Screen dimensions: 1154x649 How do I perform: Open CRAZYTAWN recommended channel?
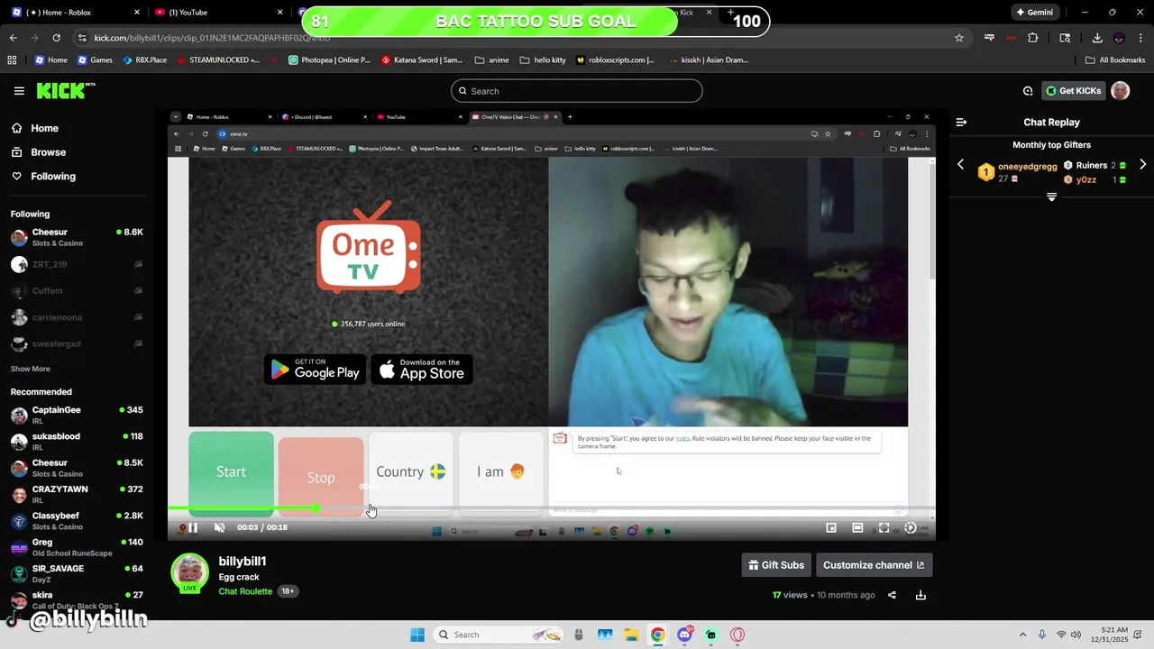pos(77,495)
